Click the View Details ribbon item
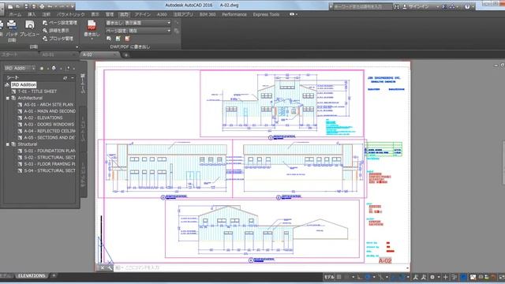This screenshot has height=284, width=505. click(x=55, y=31)
